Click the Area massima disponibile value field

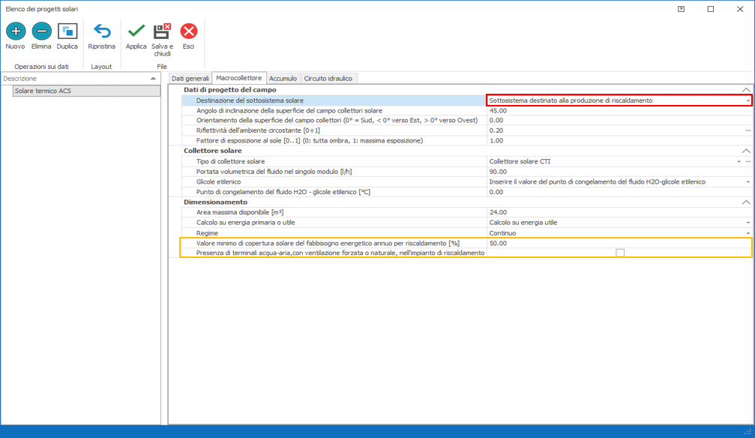coord(615,212)
